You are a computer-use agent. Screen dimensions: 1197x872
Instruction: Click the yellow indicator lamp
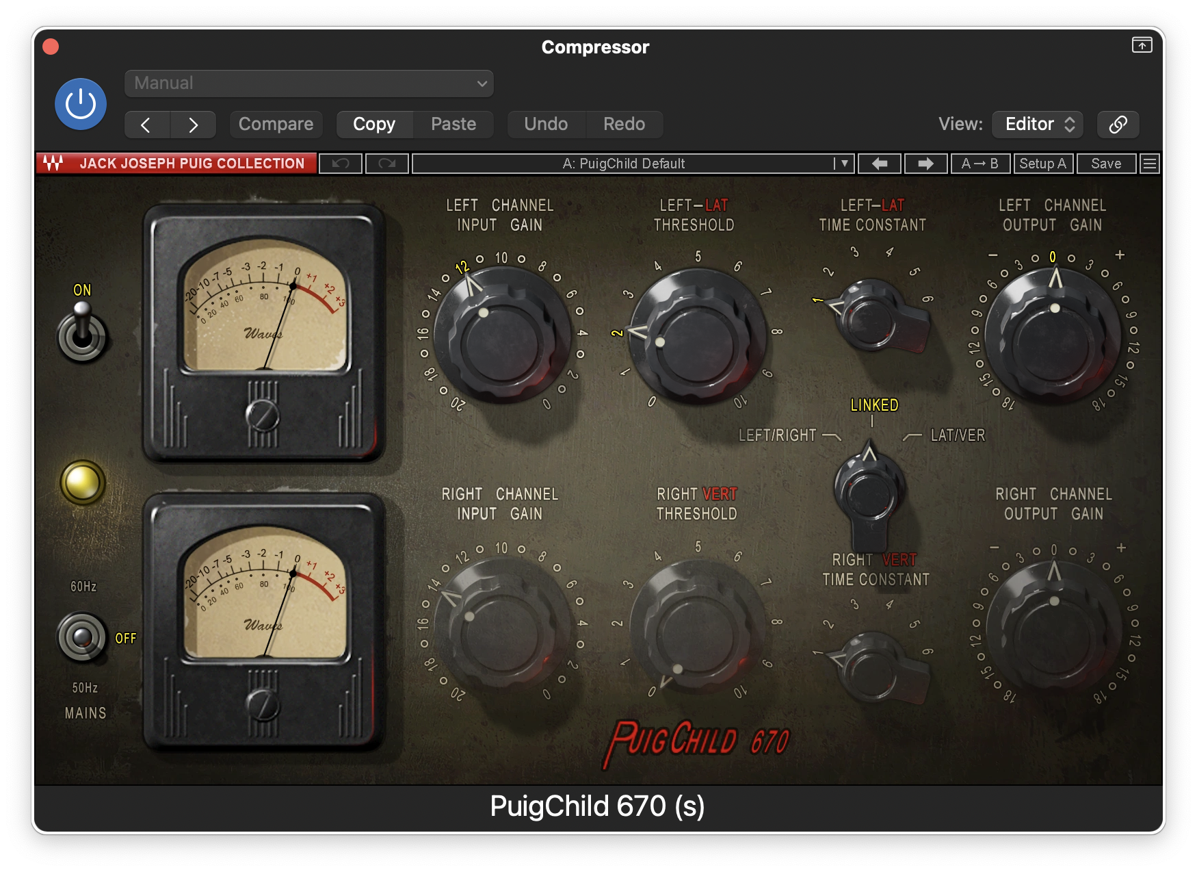(x=83, y=483)
